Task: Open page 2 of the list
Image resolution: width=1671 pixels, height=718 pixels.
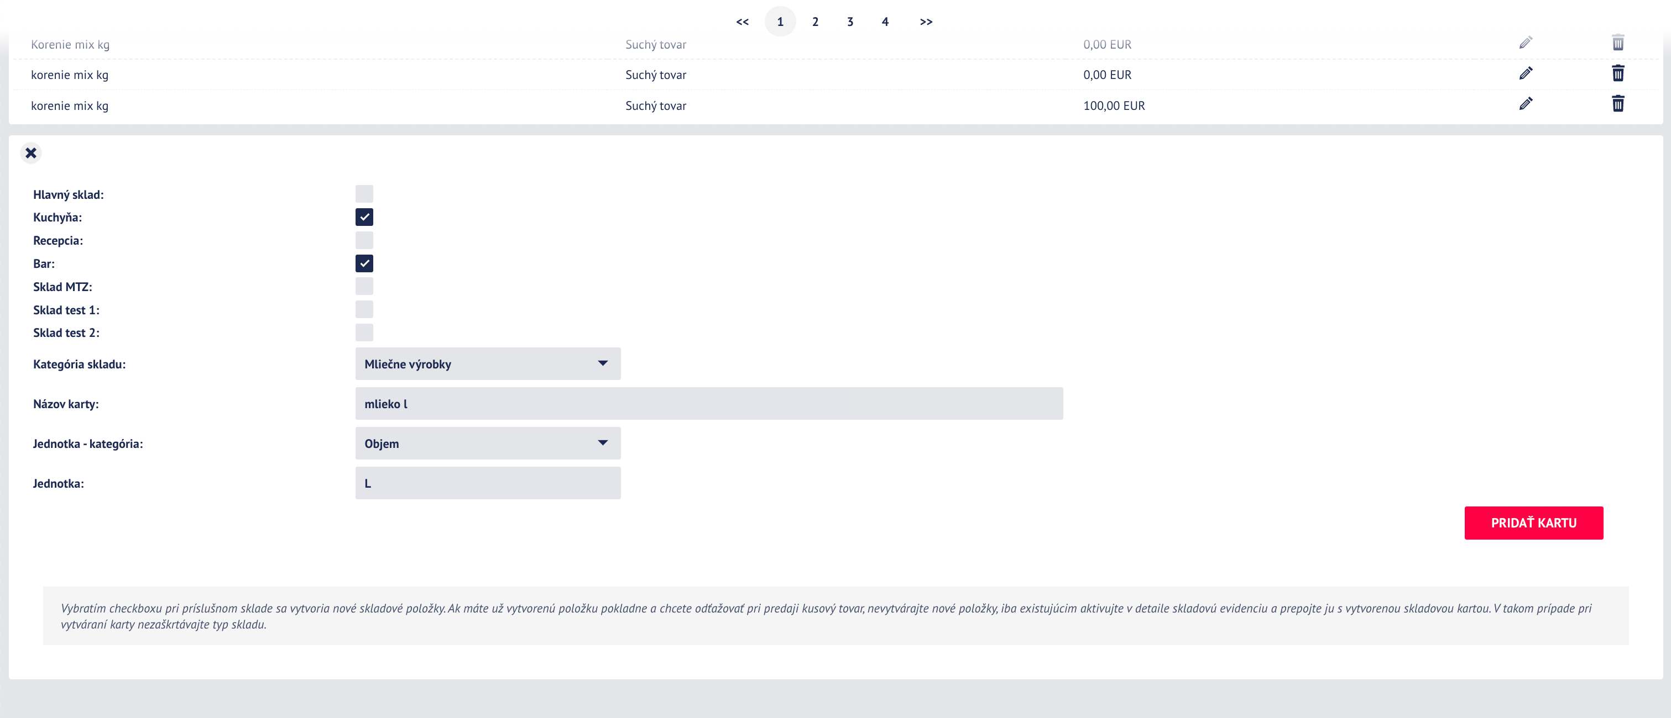Action: pos(814,22)
